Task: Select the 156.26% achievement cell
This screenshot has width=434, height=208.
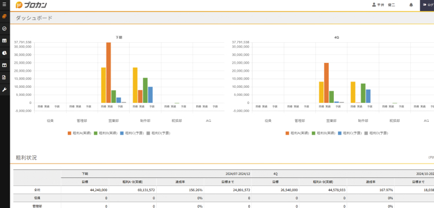Action: [180, 190]
